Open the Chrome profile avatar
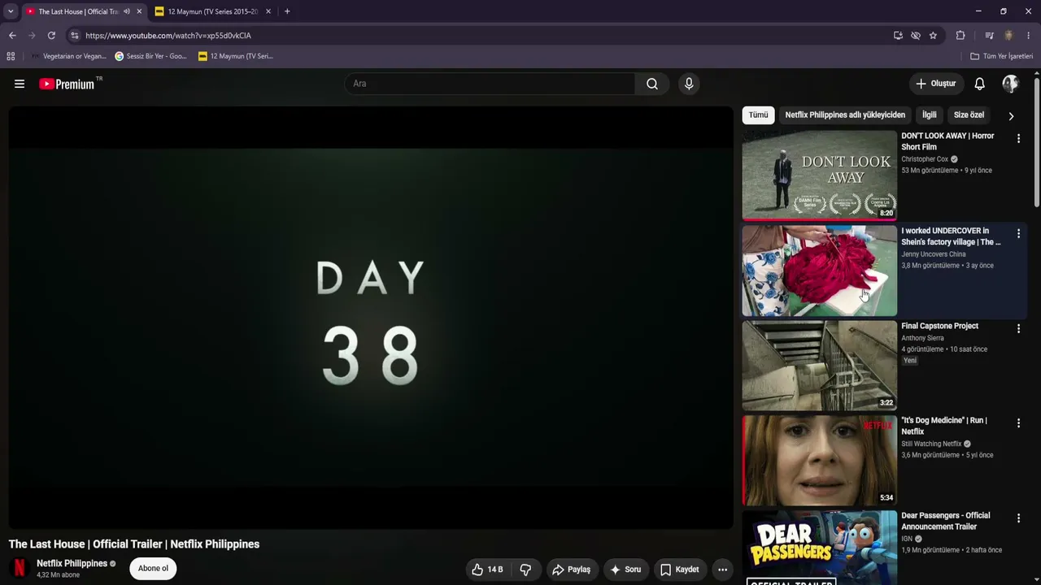This screenshot has height=585, width=1041. point(1008,36)
